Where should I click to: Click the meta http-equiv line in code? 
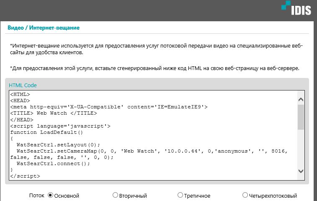[x=109, y=107]
